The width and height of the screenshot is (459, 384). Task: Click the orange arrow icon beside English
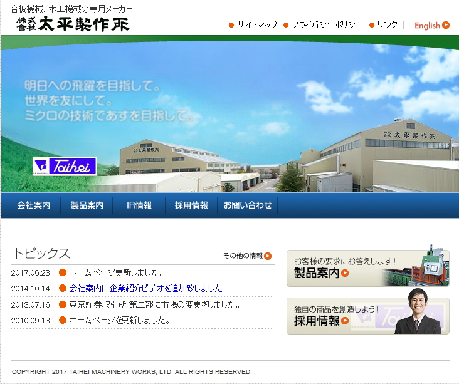click(446, 25)
